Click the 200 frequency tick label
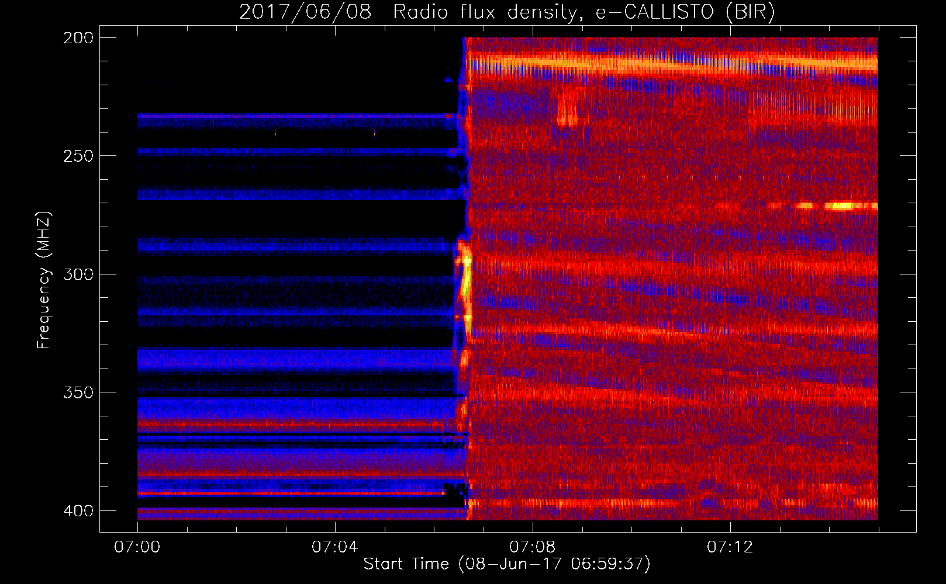946x584 pixels. point(78,38)
